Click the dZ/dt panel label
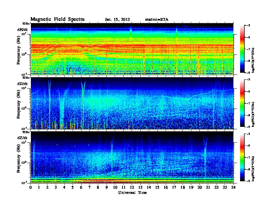 click(22, 138)
